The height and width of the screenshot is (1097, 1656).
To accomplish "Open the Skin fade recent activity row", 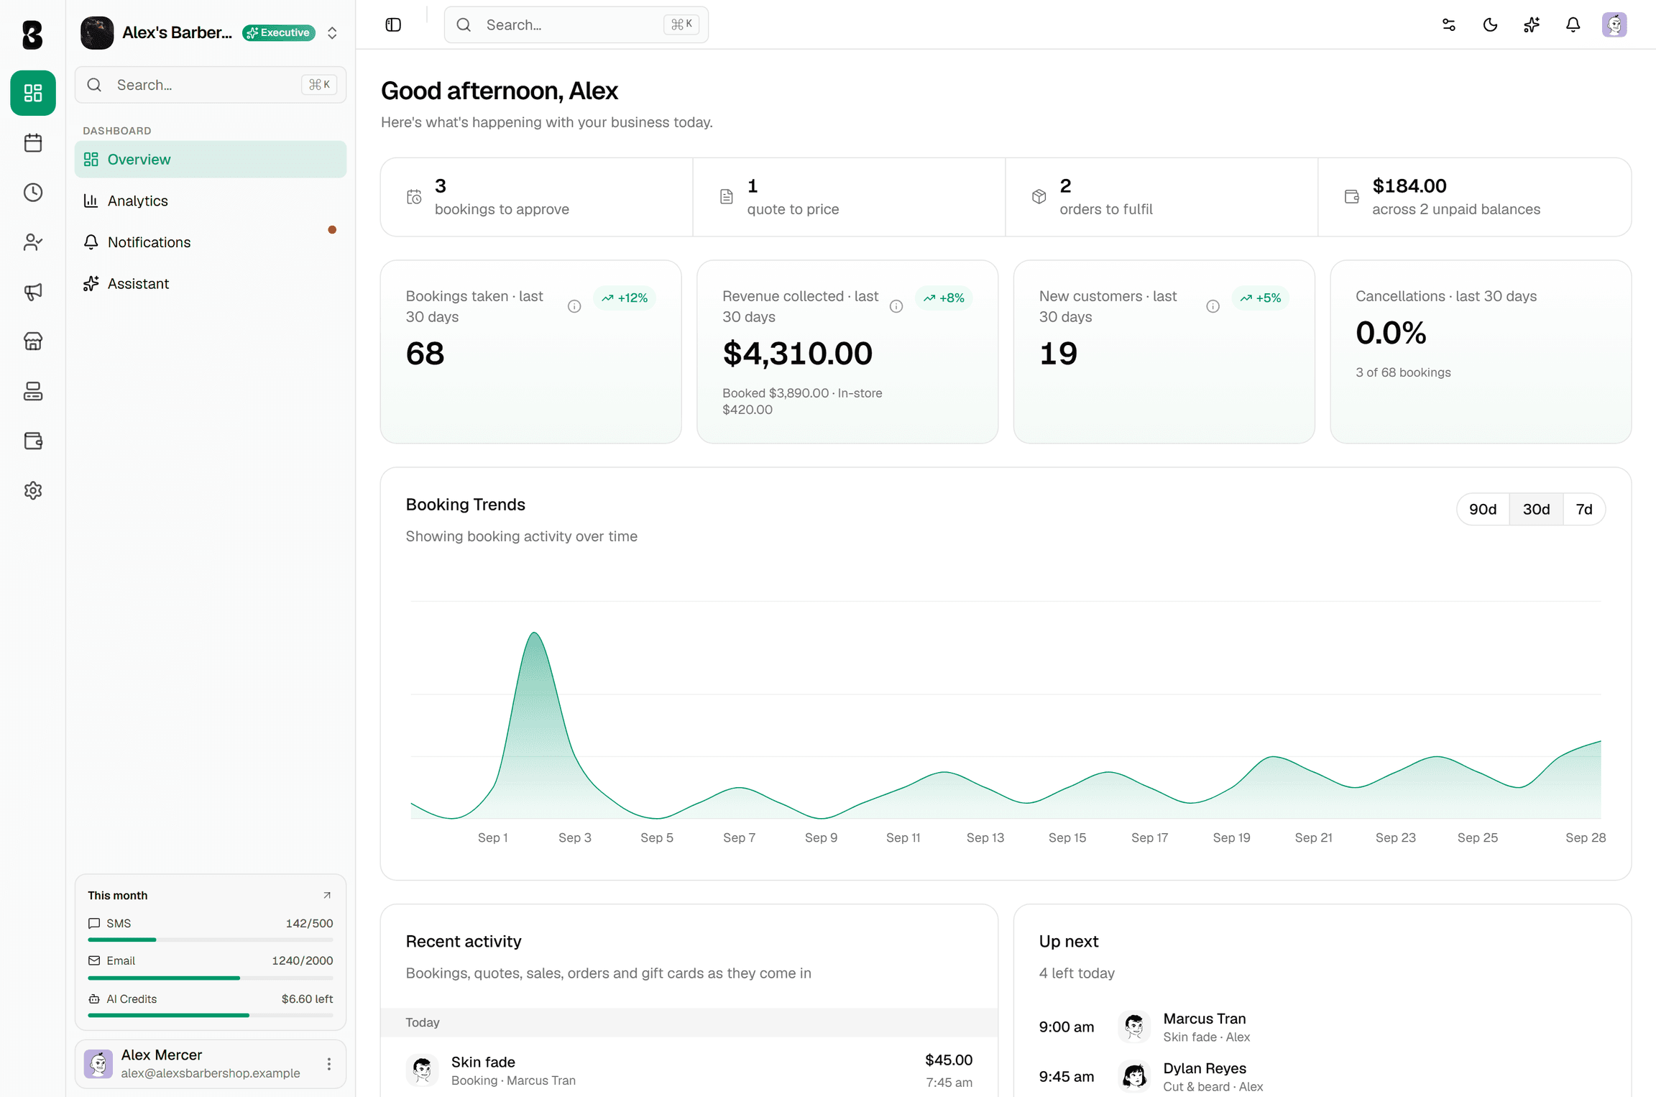I will (x=689, y=1070).
